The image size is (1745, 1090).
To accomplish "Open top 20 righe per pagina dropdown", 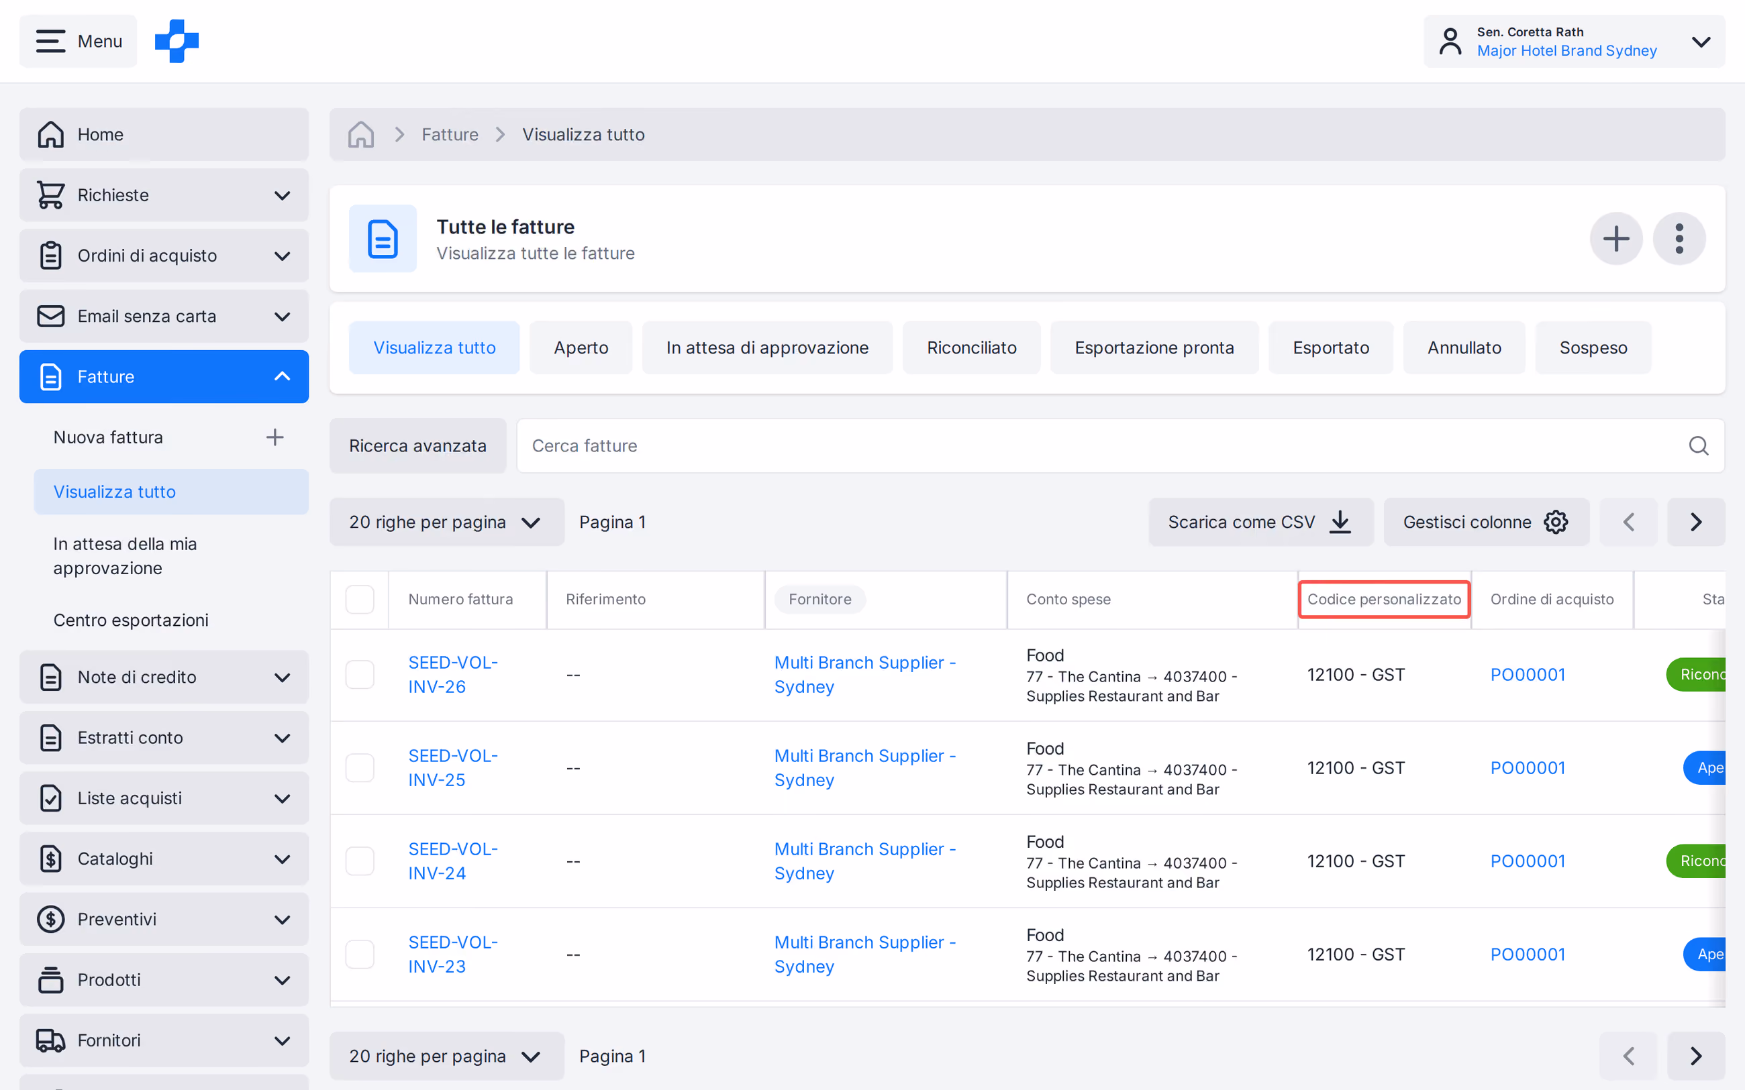I will point(446,522).
